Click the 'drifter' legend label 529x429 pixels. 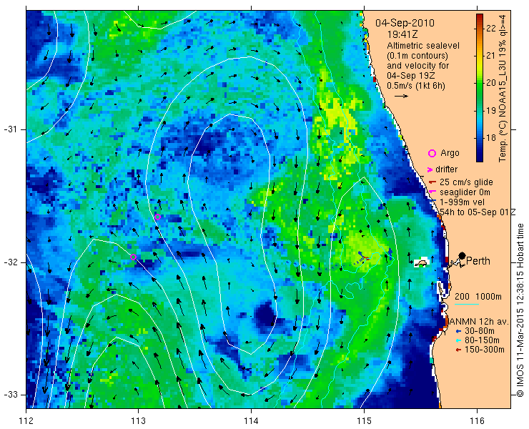pos(446,169)
